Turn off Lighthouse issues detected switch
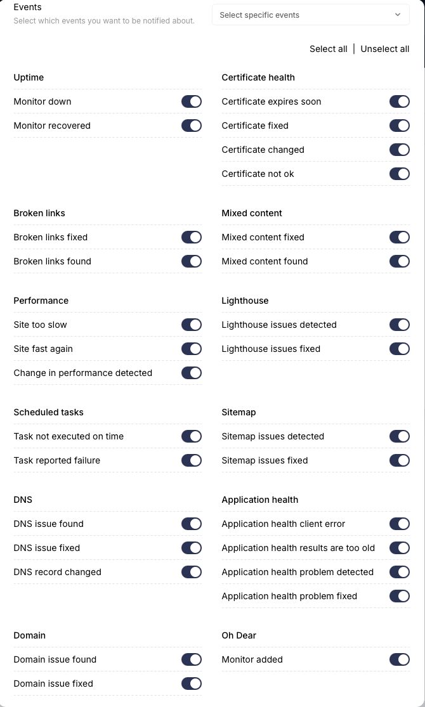Viewport: 425px width, 707px height. [x=400, y=325]
